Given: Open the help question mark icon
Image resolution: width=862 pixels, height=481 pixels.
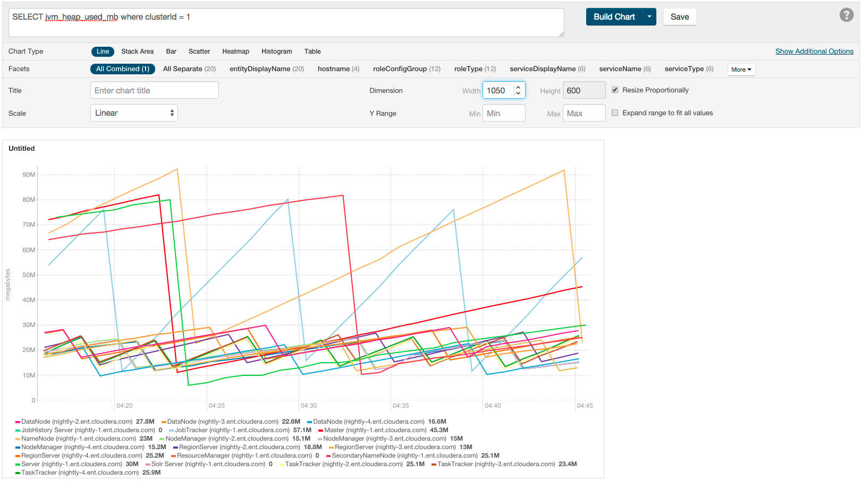Looking at the screenshot, I should (846, 15).
